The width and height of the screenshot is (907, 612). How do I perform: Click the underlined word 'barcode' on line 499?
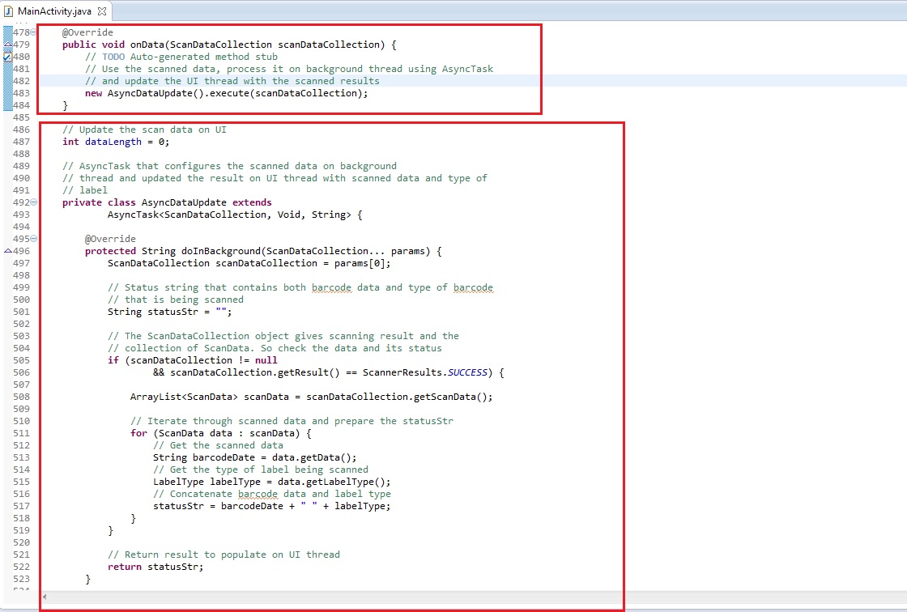coord(331,287)
